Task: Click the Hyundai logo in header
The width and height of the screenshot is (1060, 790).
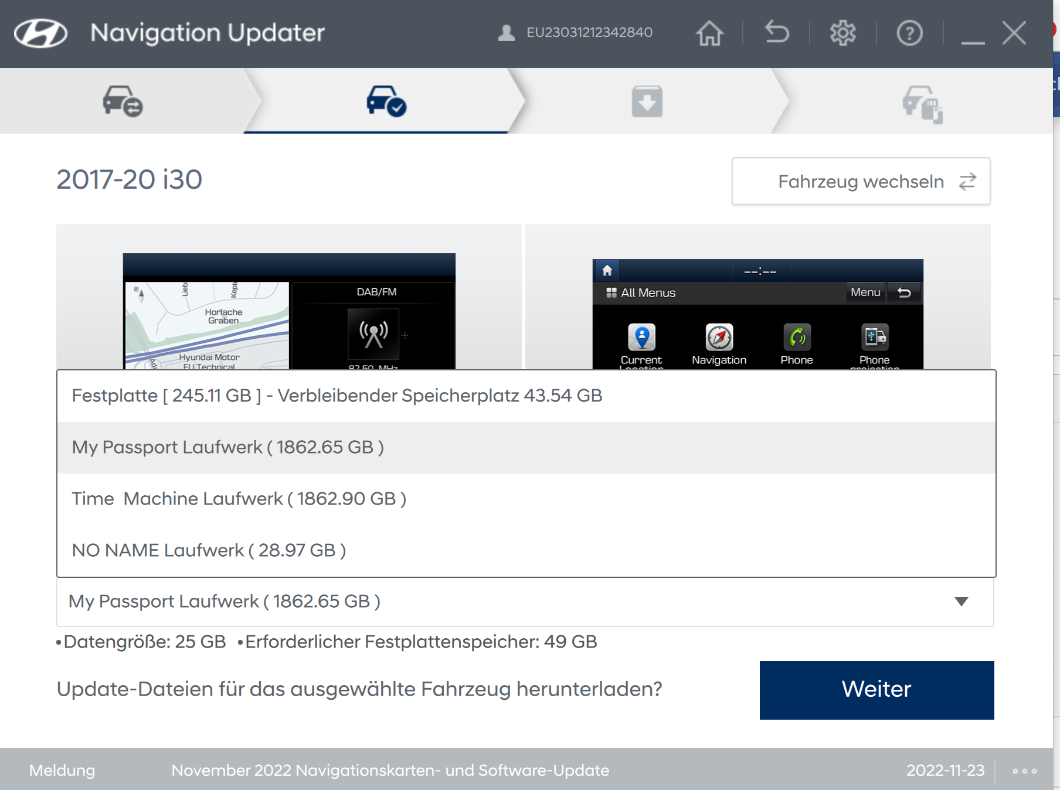Action: (41, 33)
